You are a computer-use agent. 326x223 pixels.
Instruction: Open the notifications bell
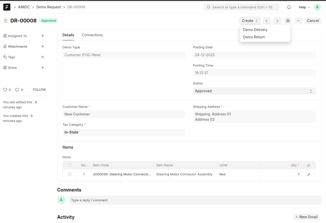click(289, 7)
